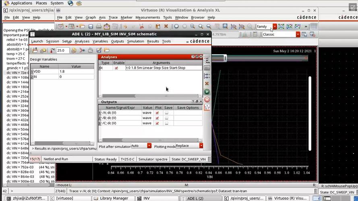The width and height of the screenshot is (358, 201).
Task: Open the Measurements menu
Action: click(x=147, y=17)
